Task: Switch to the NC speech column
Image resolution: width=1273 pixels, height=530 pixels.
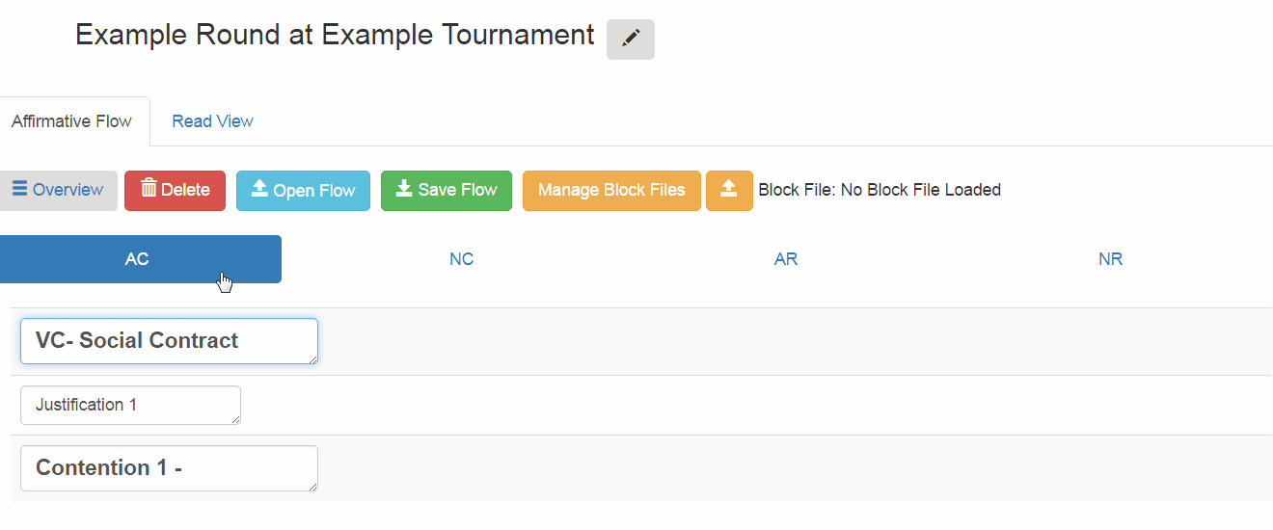Action: [x=462, y=259]
